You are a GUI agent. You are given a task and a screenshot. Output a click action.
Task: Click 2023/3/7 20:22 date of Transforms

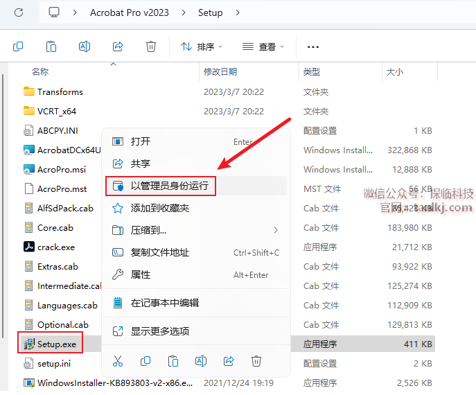tap(233, 91)
